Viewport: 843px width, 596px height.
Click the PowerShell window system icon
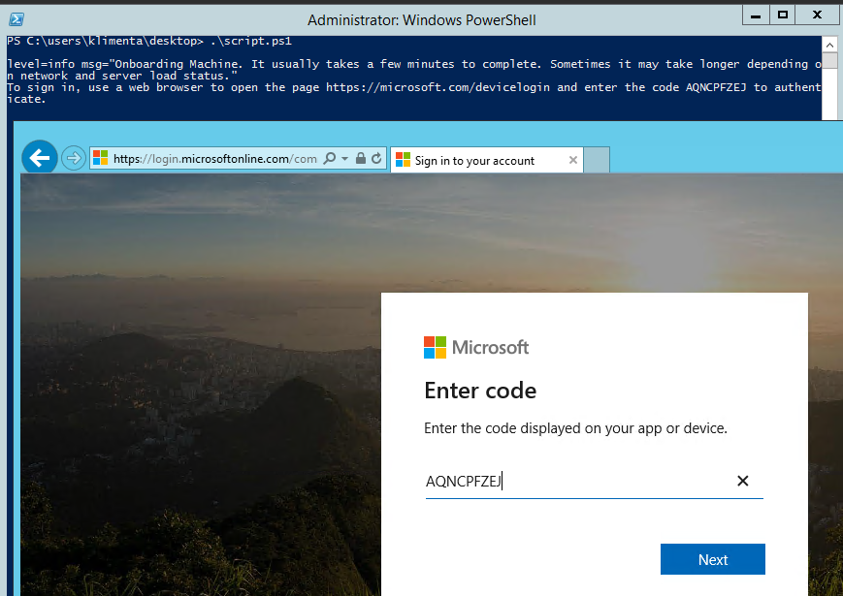click(x=16, y=19)
